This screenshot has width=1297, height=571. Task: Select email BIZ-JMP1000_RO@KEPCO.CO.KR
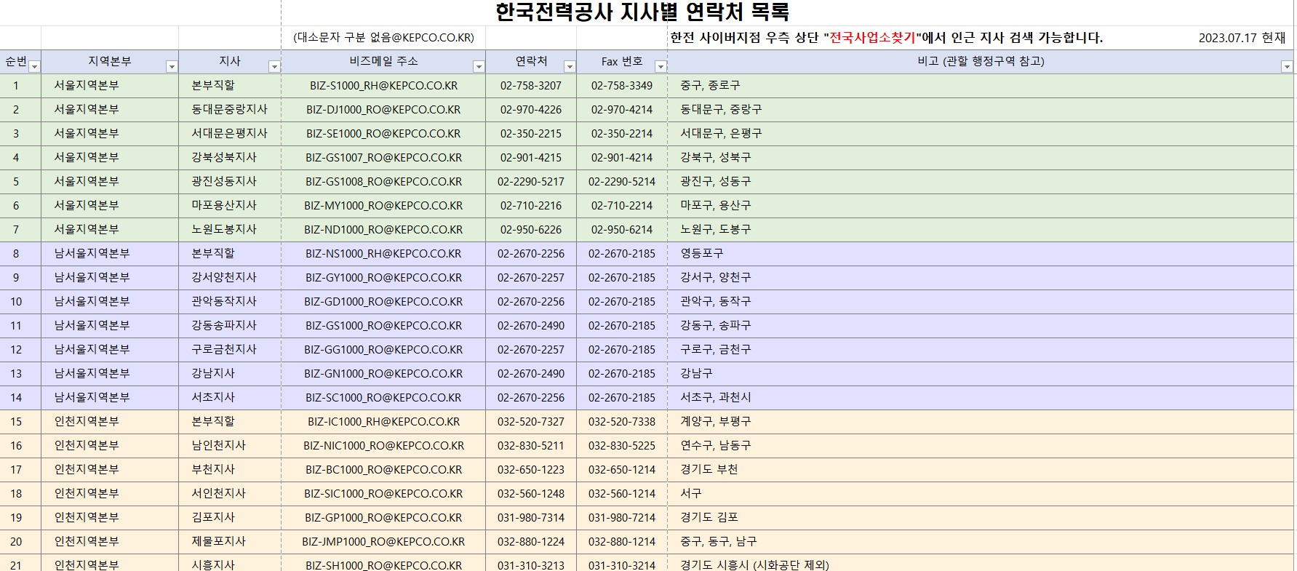(x=383, y=542)
